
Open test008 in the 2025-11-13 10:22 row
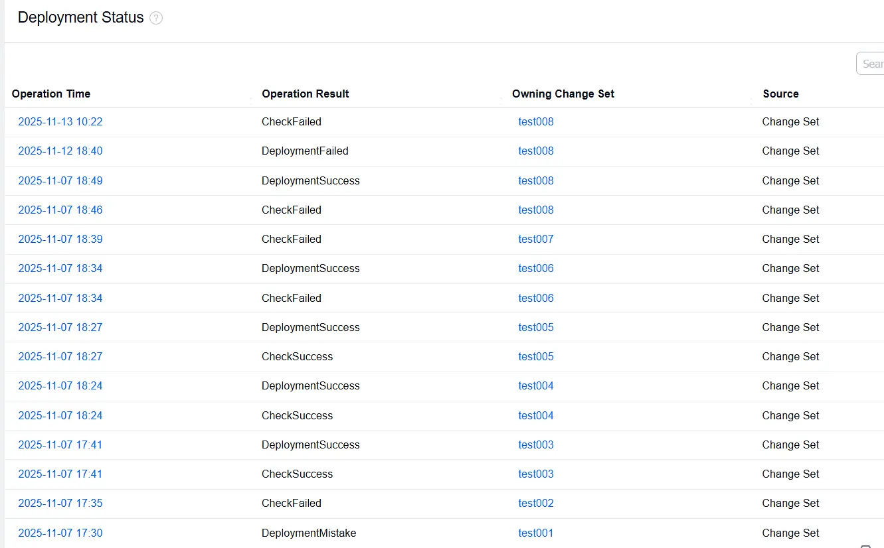click(x=536, y=122)
